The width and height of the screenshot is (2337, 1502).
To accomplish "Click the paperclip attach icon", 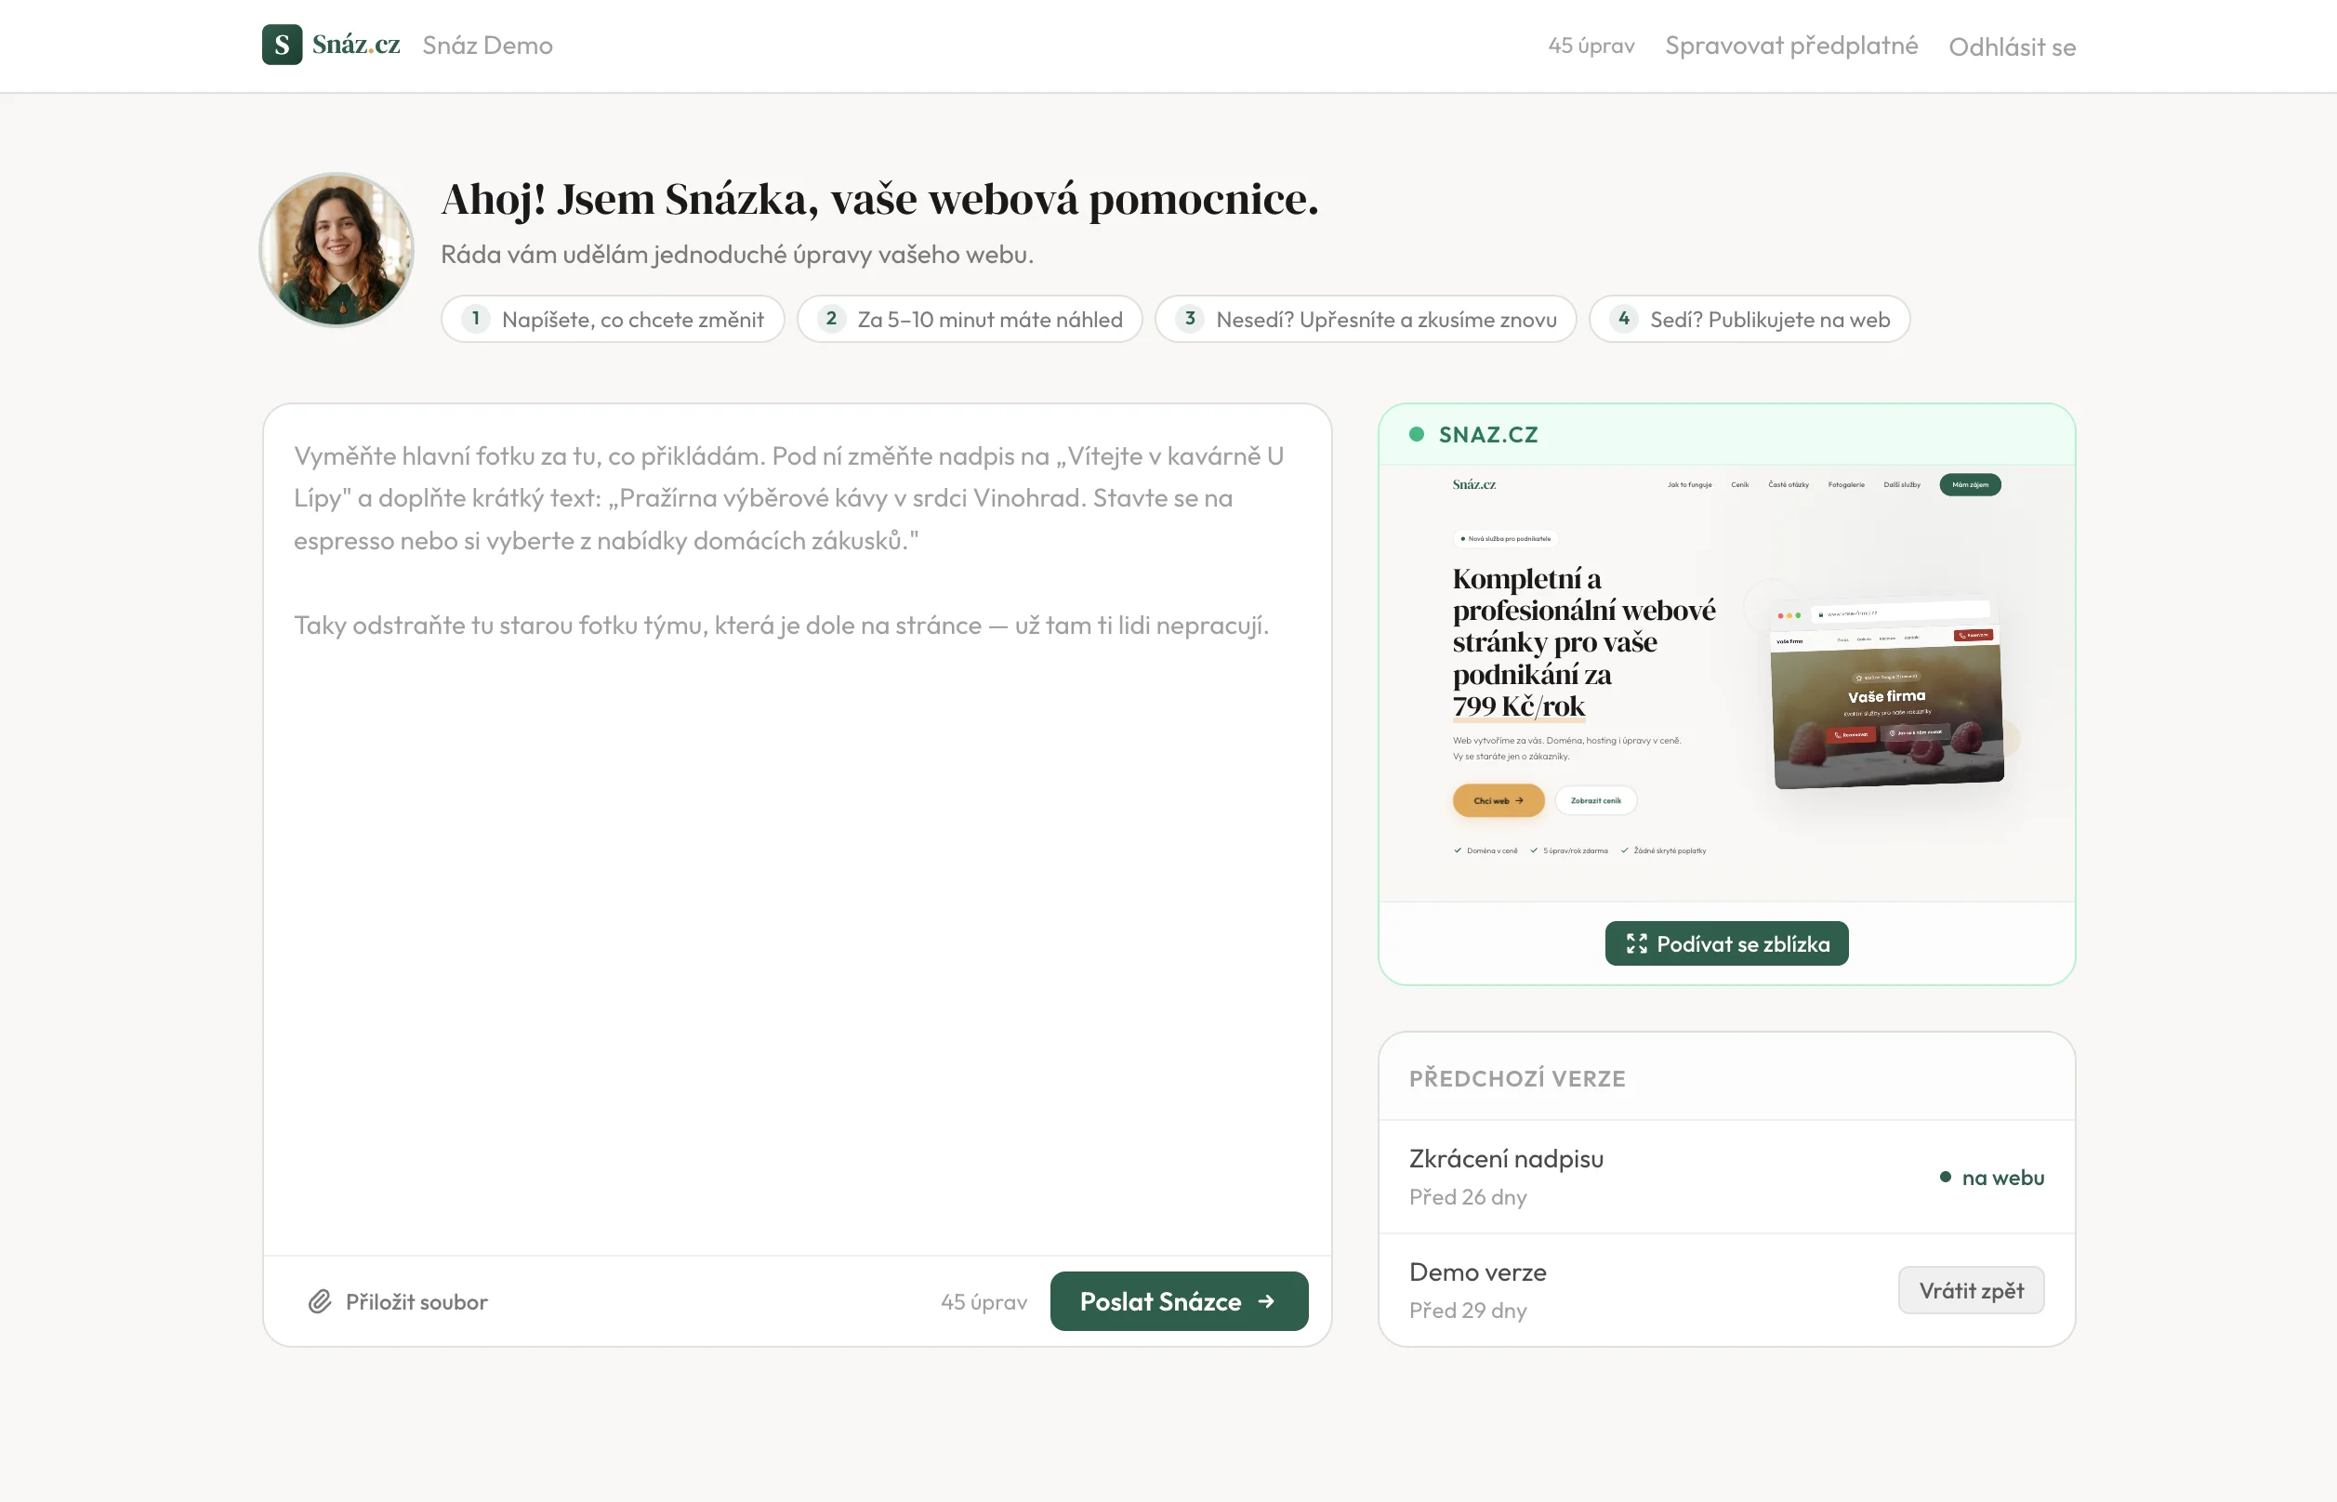I will click(320, 1302).
